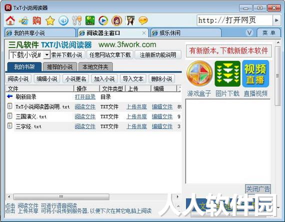Open the 视频直播 live video icon
This screenshot has height=222, width=285.
tap(255, 73)
